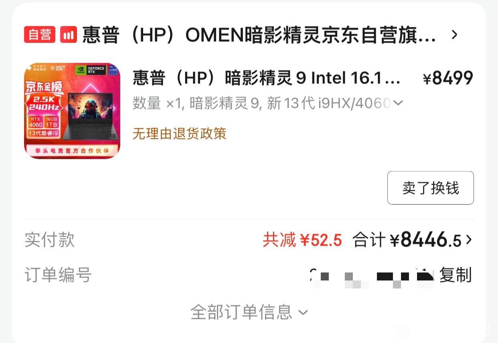Tap the 共减 ¥52.5 discount text
Screen dimensions: 498x343
point(302,240)
